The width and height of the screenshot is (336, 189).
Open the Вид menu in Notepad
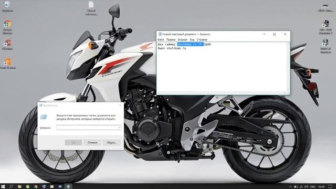point(192,40)
